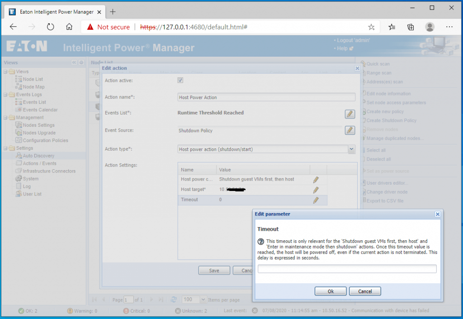463x319 pixels.
Task: Click the help question mark icon in Edit parameter
Action: 261,241
